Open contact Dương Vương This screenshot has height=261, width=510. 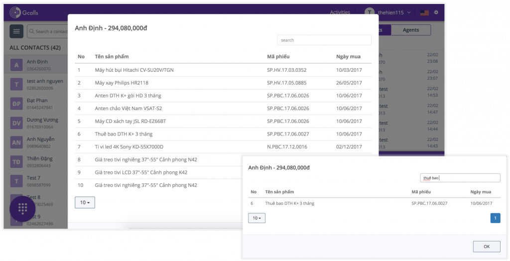(36, 123)
